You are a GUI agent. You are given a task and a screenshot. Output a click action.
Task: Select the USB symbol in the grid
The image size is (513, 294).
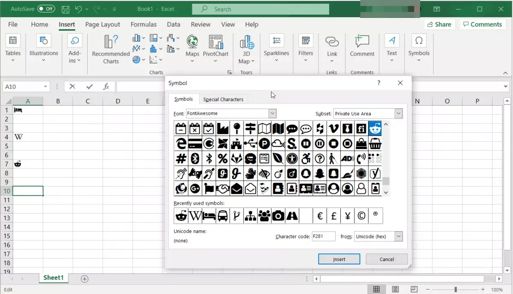coord(250,143)
